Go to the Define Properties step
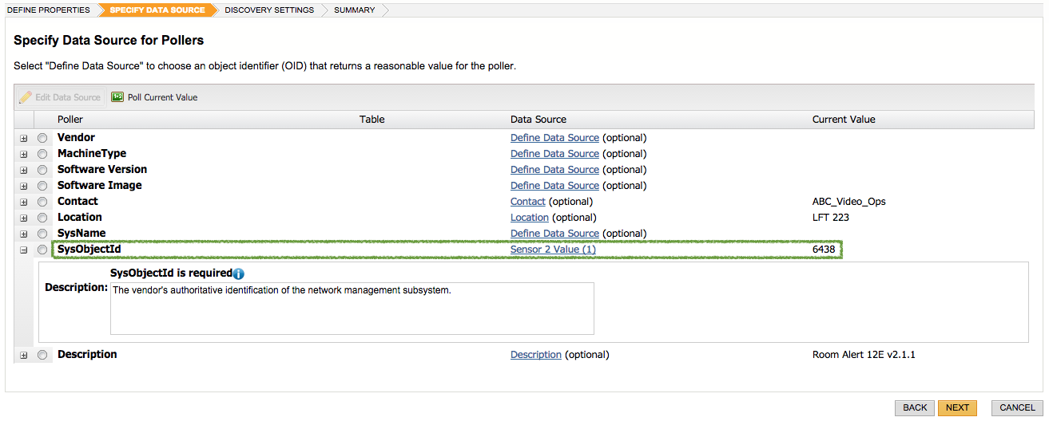Image resolution: width=1049 pixels, height=421 pixels. click(x=49, y=10)
